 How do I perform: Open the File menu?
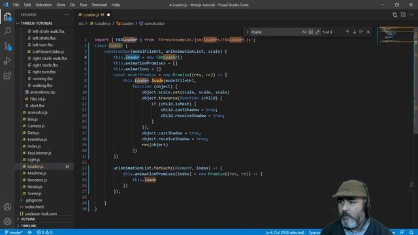click(16, 5)
